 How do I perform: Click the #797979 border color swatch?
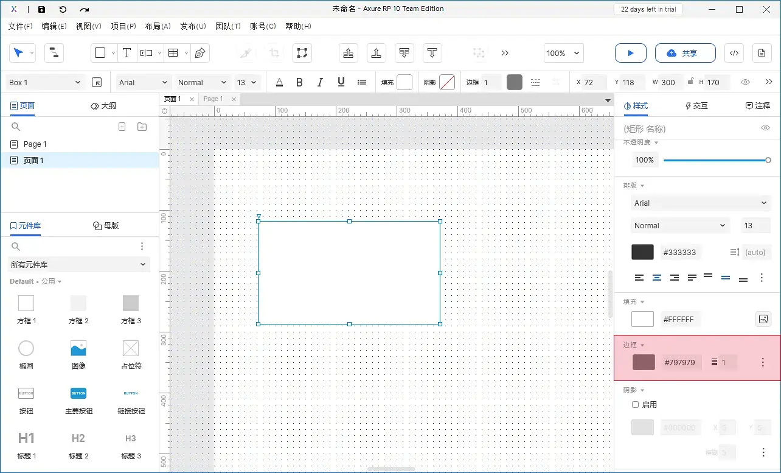click(644, 362)
